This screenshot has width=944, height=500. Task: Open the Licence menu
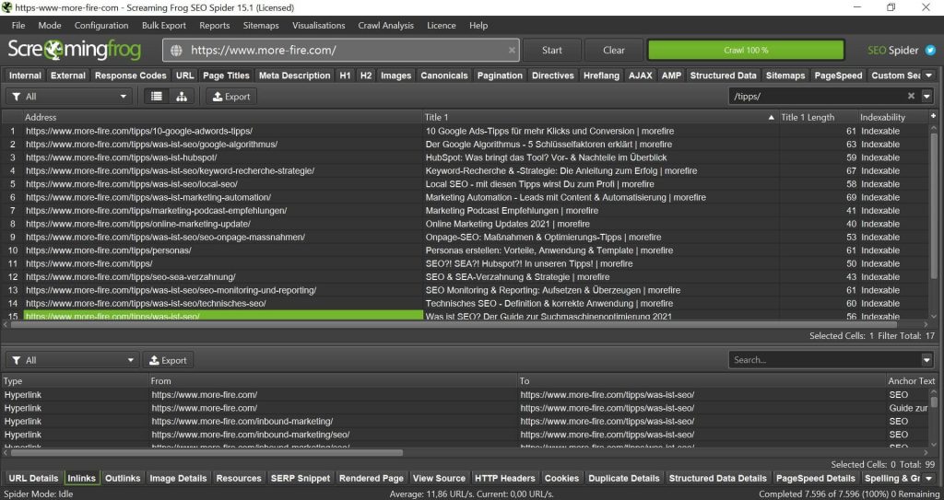tap(442, 25)
